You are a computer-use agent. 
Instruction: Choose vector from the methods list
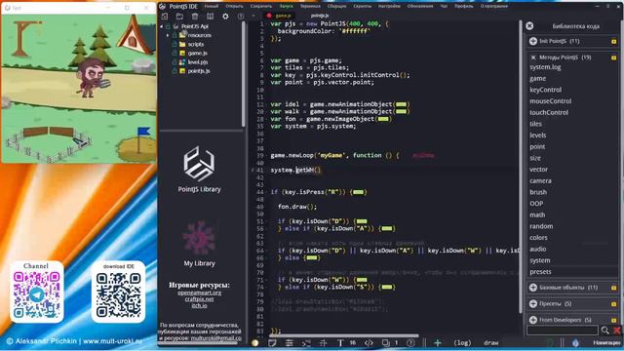point(538,170)
